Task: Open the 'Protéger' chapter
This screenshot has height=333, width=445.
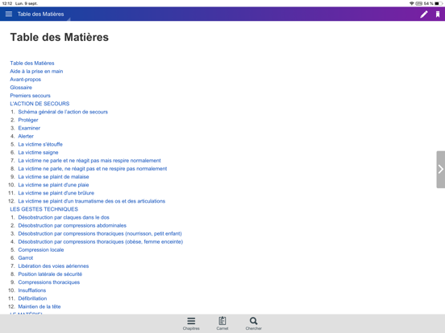Action: click(28, 120)
